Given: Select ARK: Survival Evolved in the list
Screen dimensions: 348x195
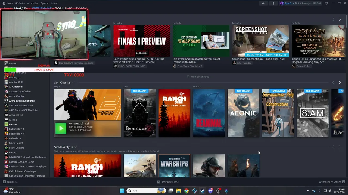Looking at the screenshot, I should pyautogui.click(x=21, y=105).
